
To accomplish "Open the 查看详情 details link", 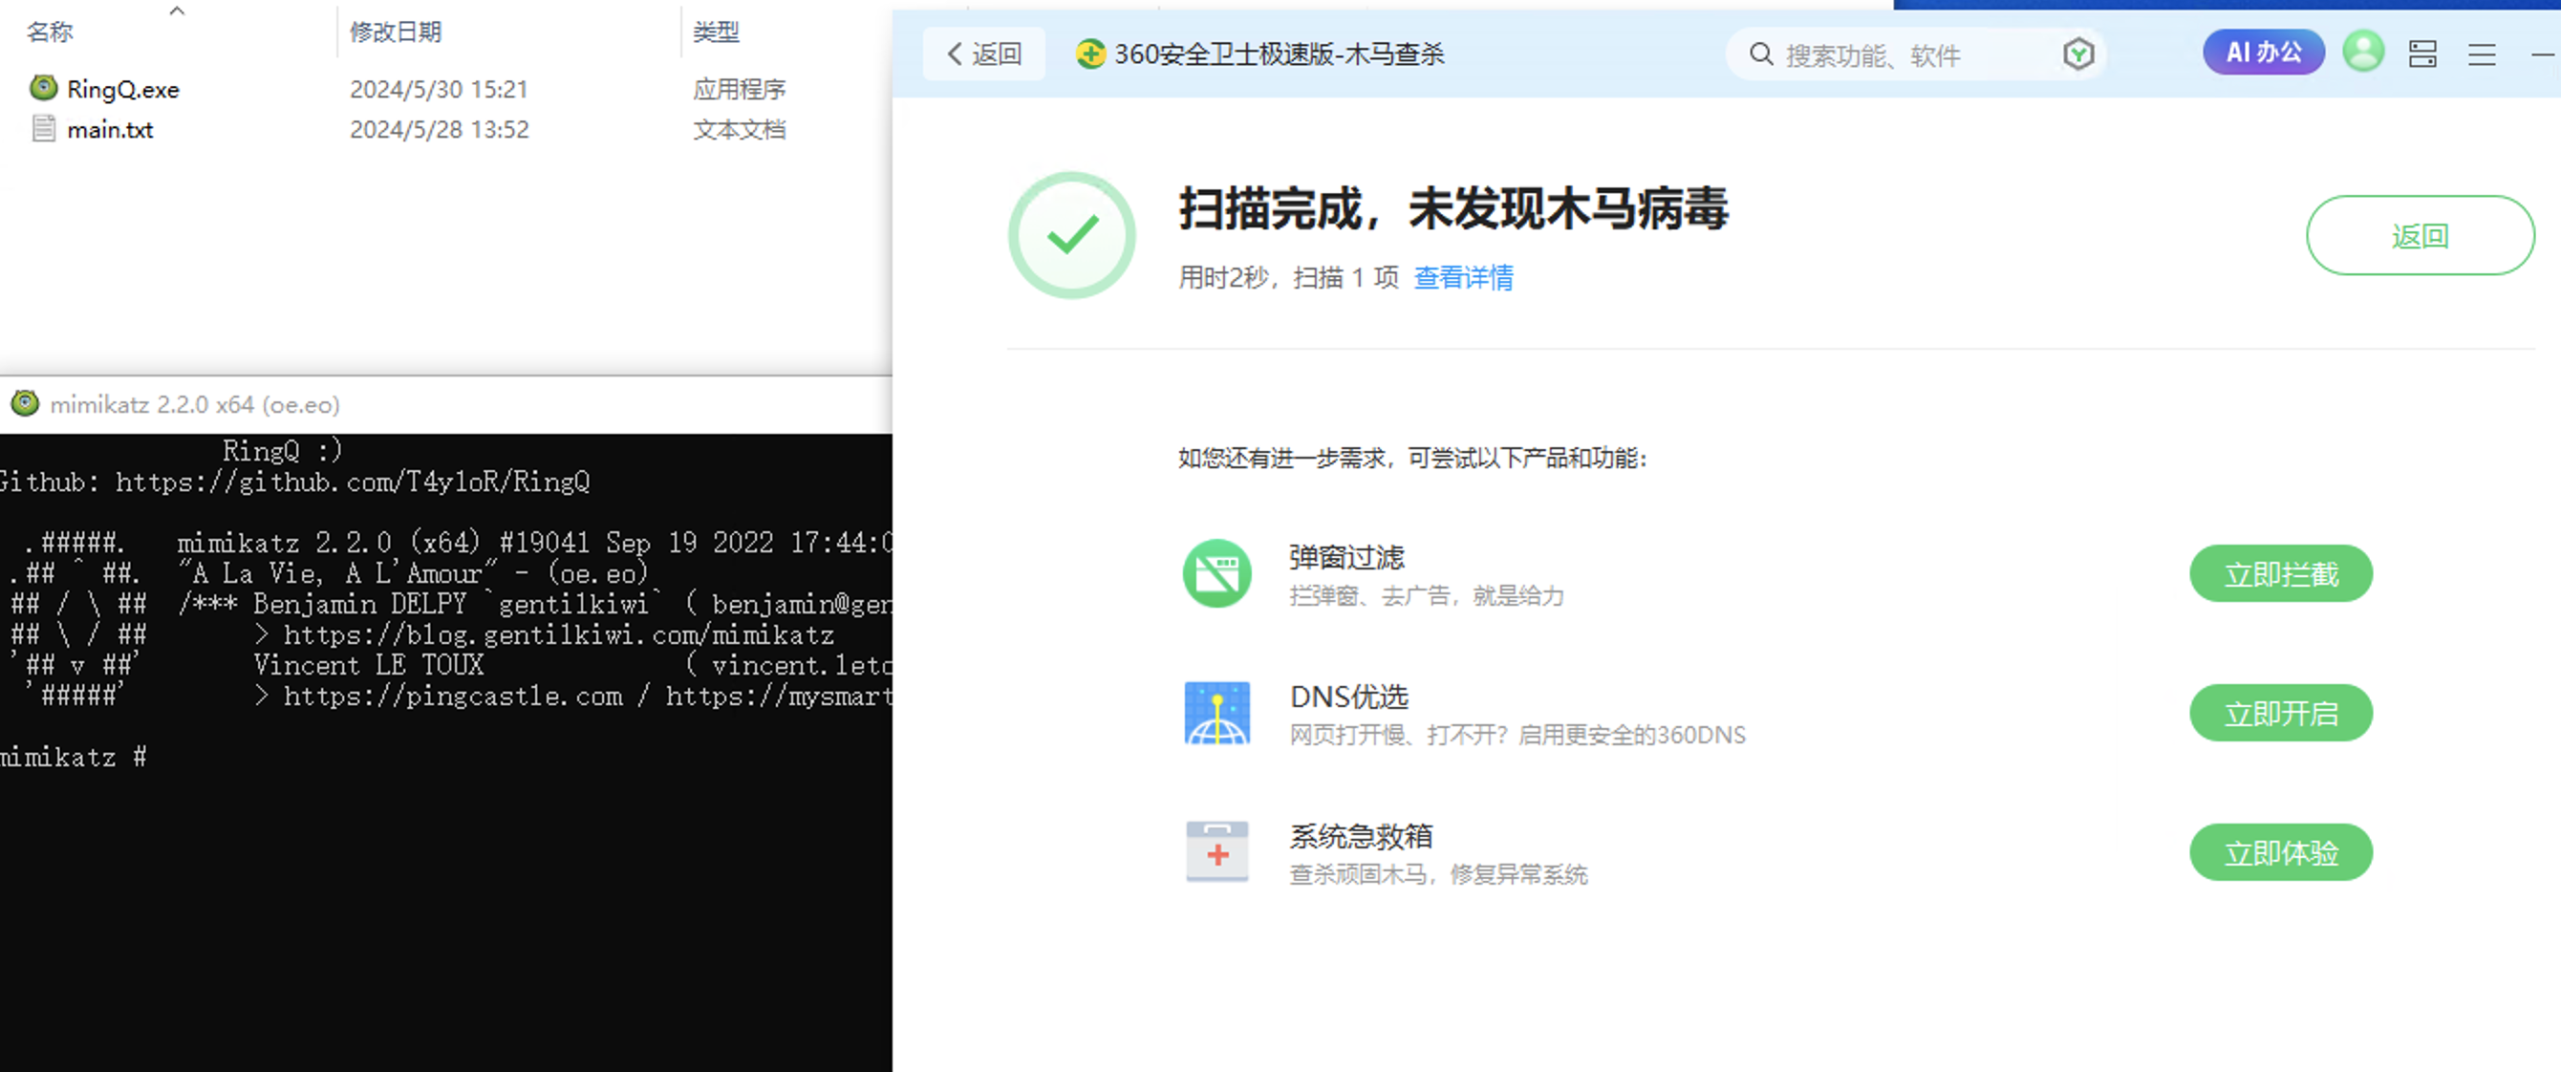I will pyautogui.click(x=1462, y=277).
